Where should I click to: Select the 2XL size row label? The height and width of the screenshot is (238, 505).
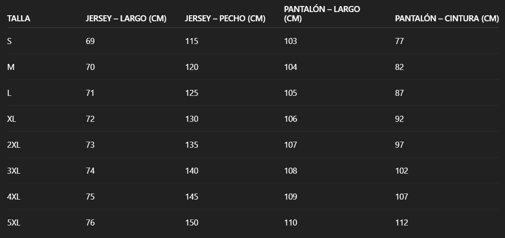14,145
